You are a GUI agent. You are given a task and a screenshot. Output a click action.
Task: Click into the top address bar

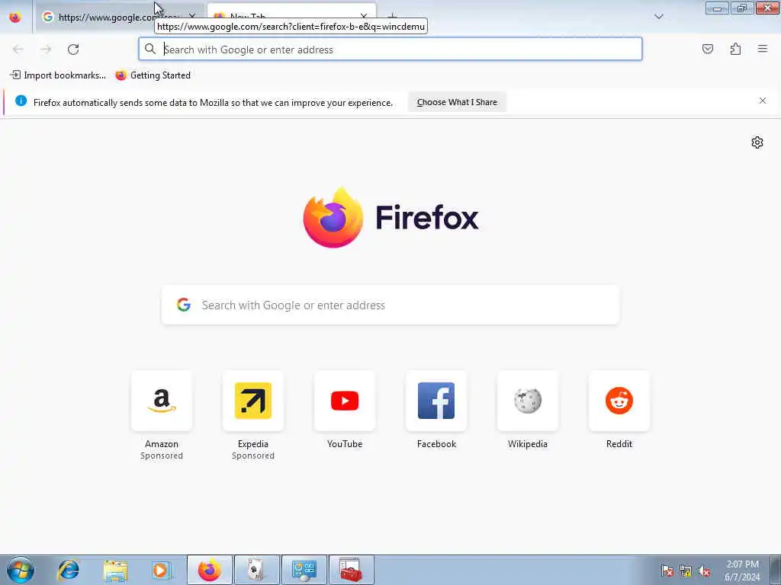[390, 50]
